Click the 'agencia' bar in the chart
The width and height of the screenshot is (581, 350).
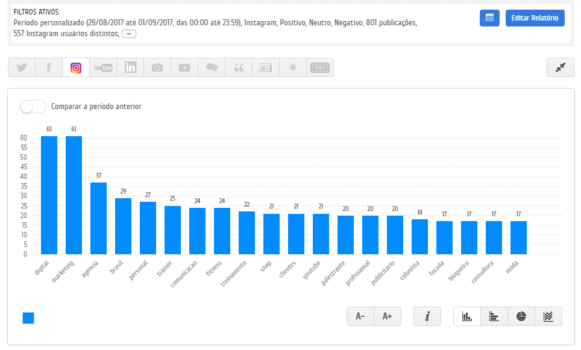98,218
